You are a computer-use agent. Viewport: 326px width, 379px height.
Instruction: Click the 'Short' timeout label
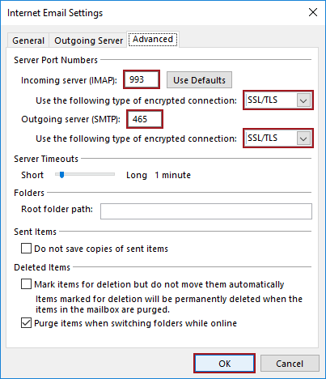[32, 175]
